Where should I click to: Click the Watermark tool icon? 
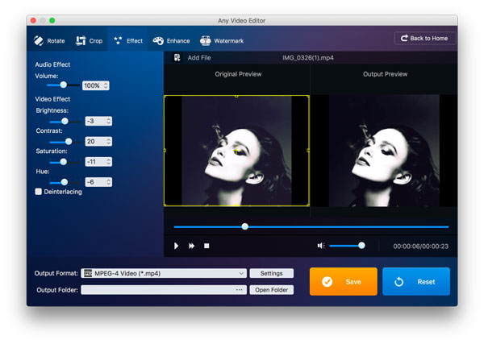pos(205,40)
